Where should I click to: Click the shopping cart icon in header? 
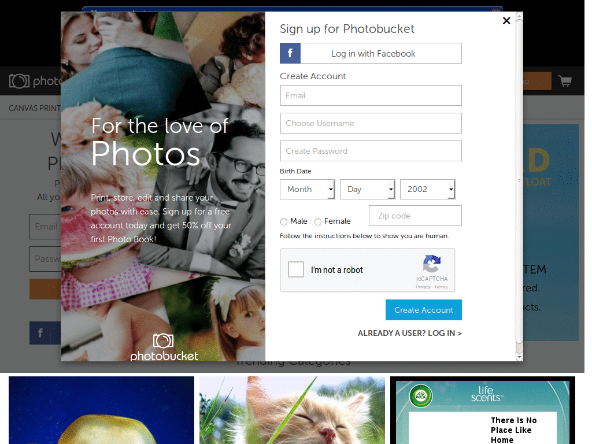point(565,81)
